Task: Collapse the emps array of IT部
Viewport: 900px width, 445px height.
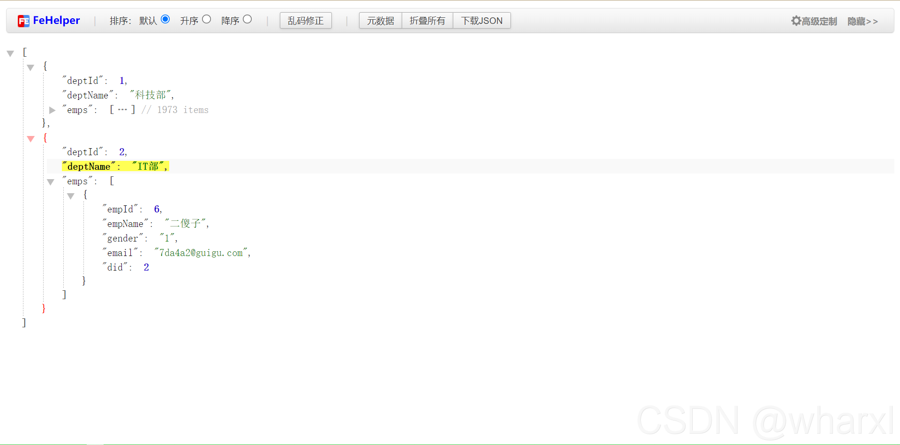Action: (51, 182)
